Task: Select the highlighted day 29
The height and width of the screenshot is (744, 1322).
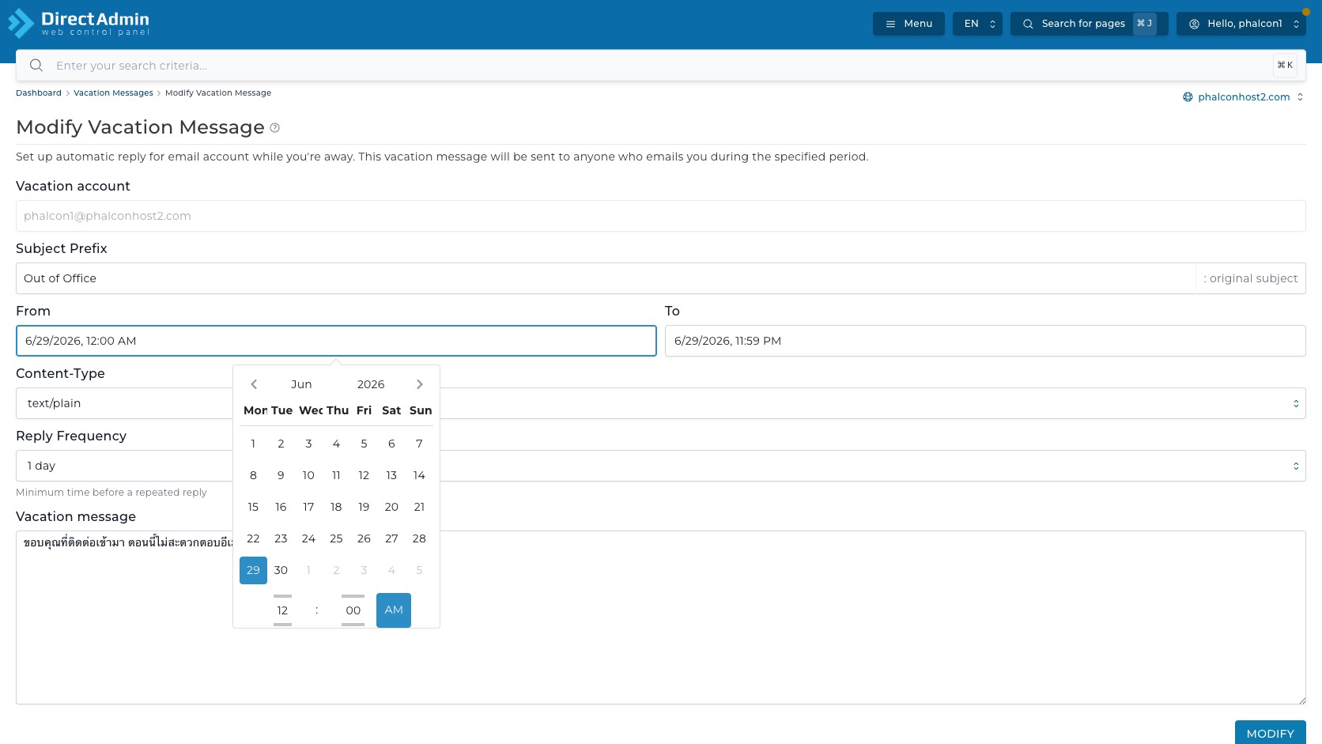Action: (253, 570)
